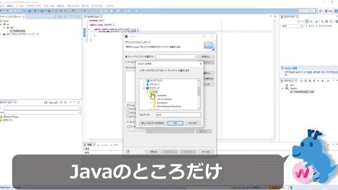The height and width of the screenshot is (190, 338).
Task: Select Test001.java in Package Explorer
Action: pyautogui.click(x=17, y=31)
